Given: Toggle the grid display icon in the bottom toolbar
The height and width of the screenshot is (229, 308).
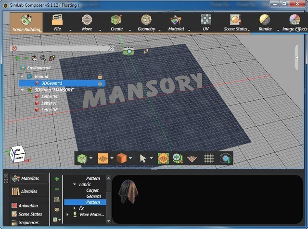Looking at the screenshot, I should (208, 158).
